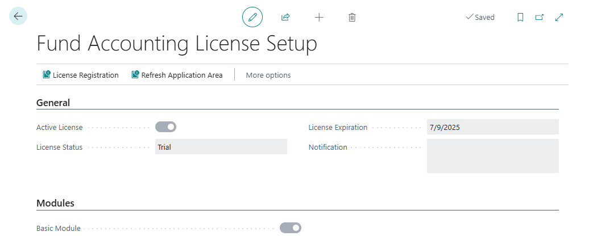
Task: Expand page with diagonal arrows icon
Action: pos(559,17)
